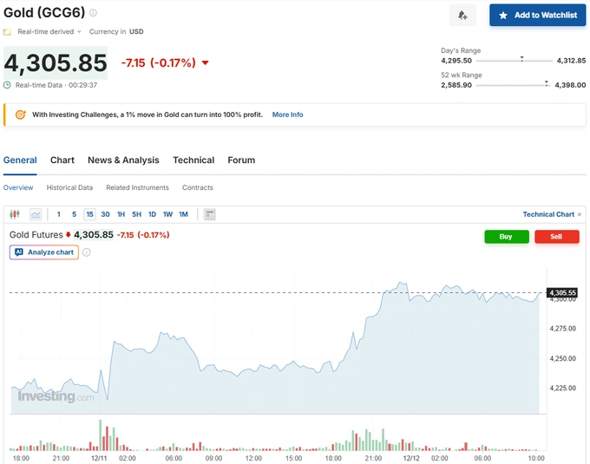Click Add to Watchlist button
The height and width of the screenshot is (464, 590).
(x=537, y=15)
